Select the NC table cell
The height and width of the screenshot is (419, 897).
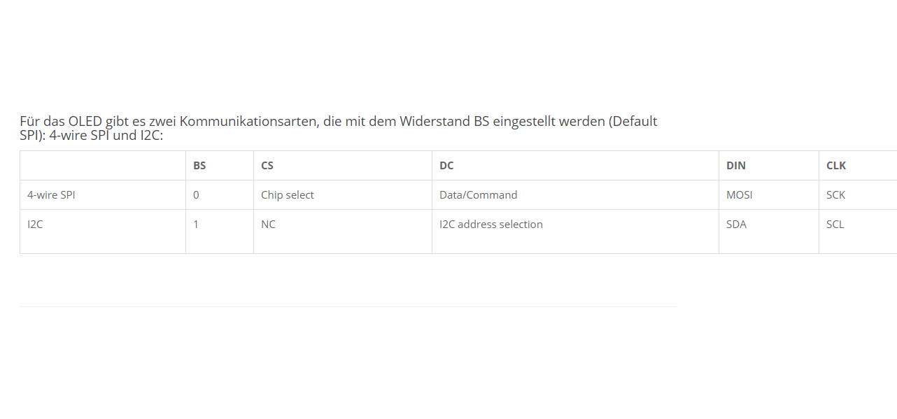click(269, 225)
